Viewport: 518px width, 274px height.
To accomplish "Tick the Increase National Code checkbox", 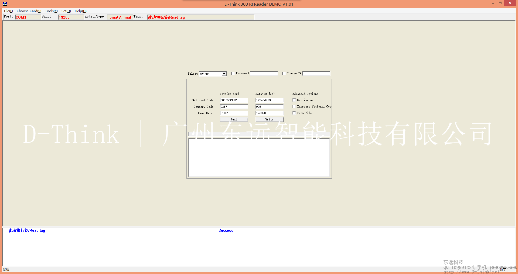I will 294,106.
